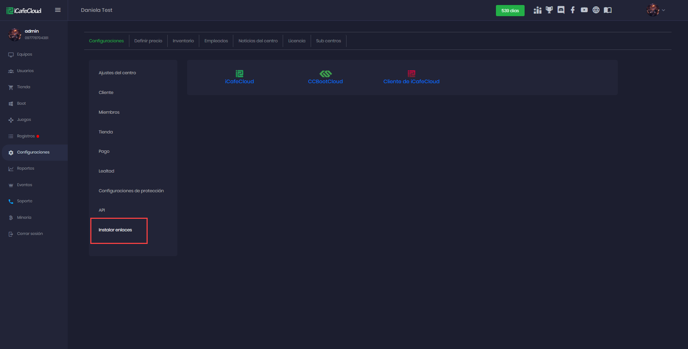This screenshot has width=688, height=349.
Task: Click the admin avatar in sidebar
Action: (x=15, y=34)
